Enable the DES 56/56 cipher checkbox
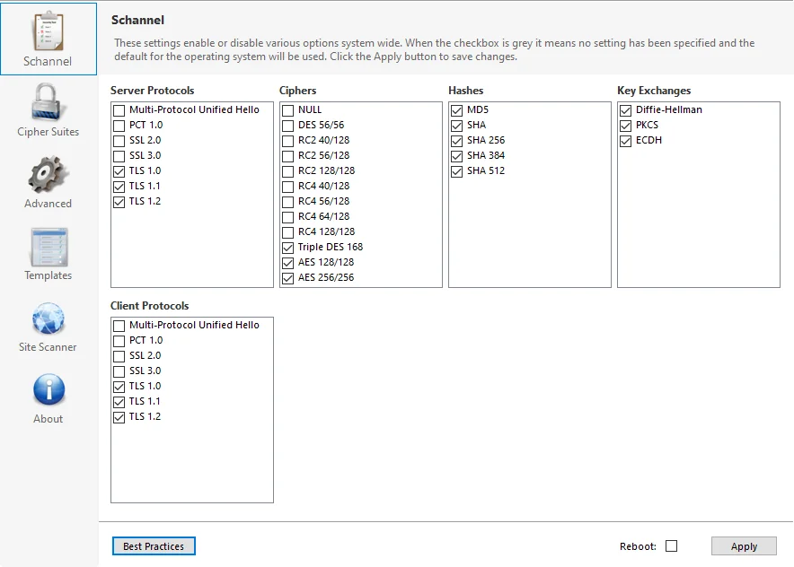This screenshot has height=567, width=794. click(287, 126)
